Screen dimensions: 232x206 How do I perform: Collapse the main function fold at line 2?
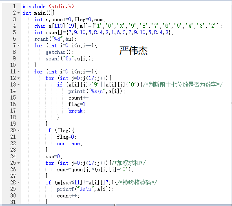point(18,13)
